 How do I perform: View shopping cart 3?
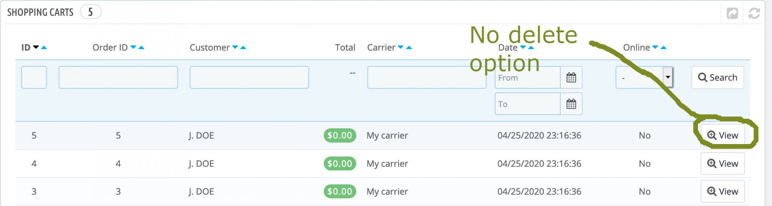pos(723,191)
